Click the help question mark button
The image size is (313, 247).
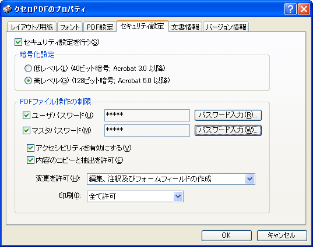tap(290, 9)
